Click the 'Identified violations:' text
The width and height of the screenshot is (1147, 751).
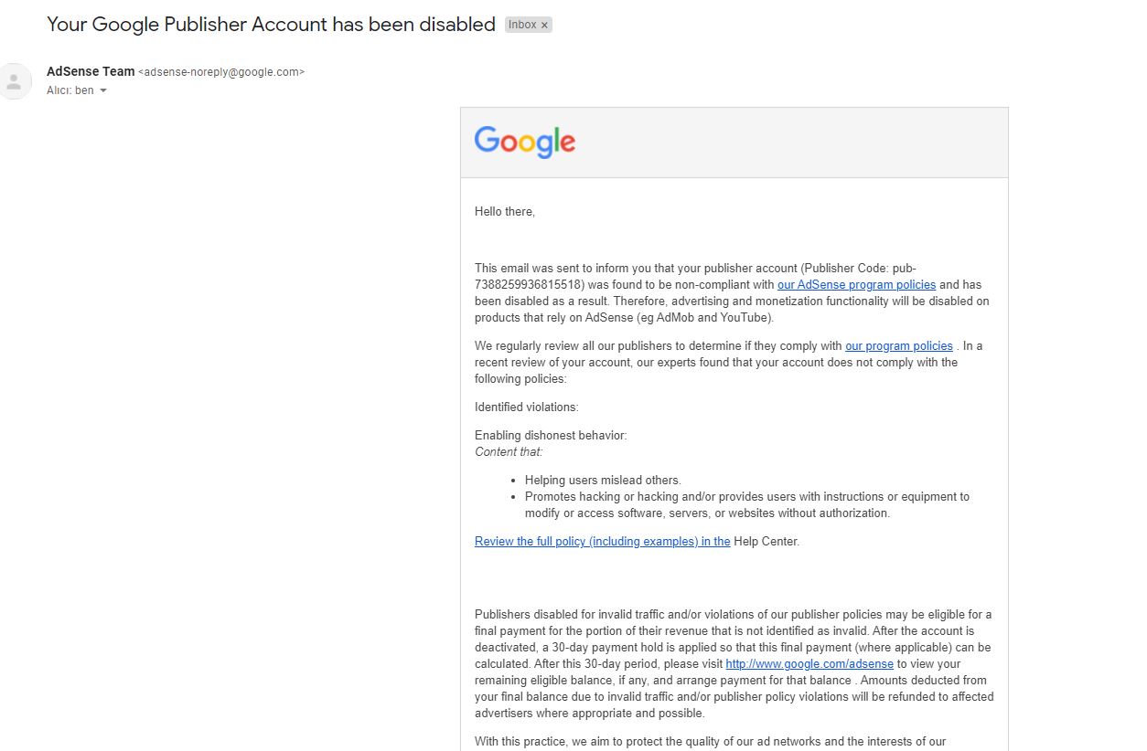pyautogui.click(x=527, y=407)
